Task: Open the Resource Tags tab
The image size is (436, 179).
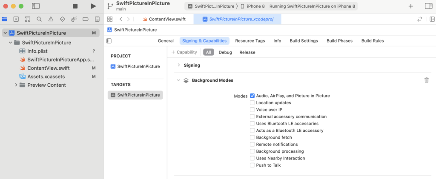Action: pos(250,41)
